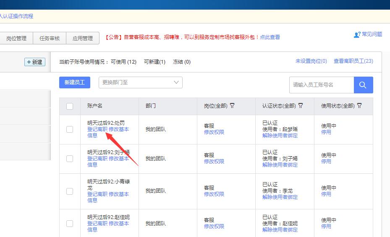
Task: Click 停用 in the 赵佳妮 row
Action: [326, 227]
